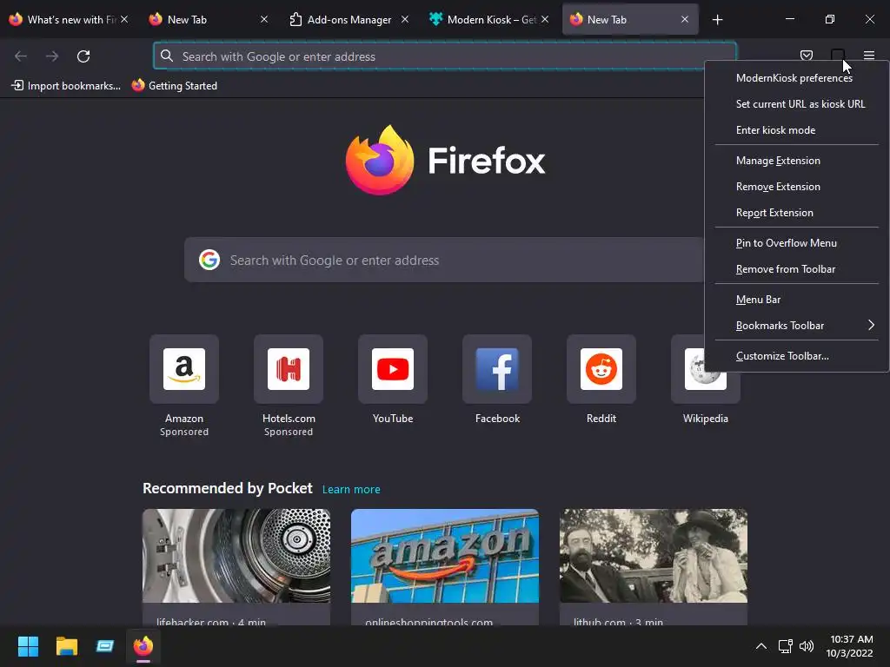
Task: Toggle the Menu Bar option
Action: (x=797, y=300)
